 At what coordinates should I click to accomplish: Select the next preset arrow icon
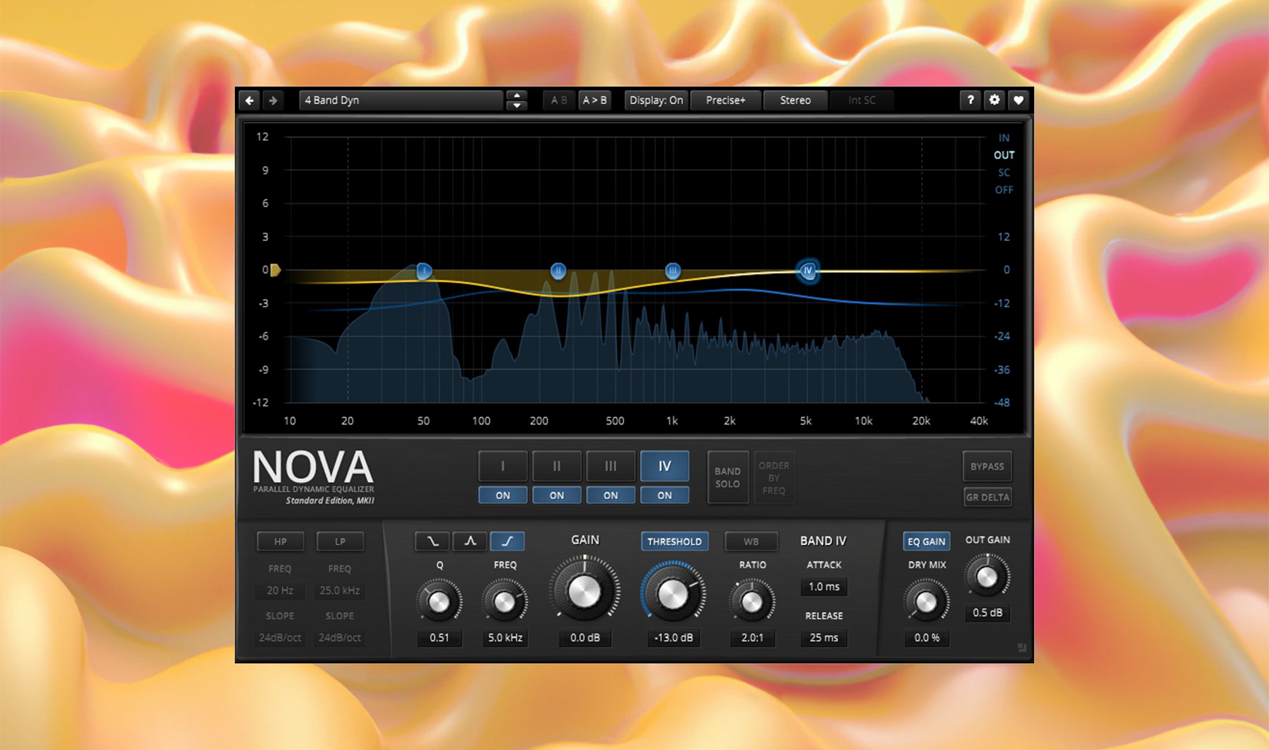273,100
